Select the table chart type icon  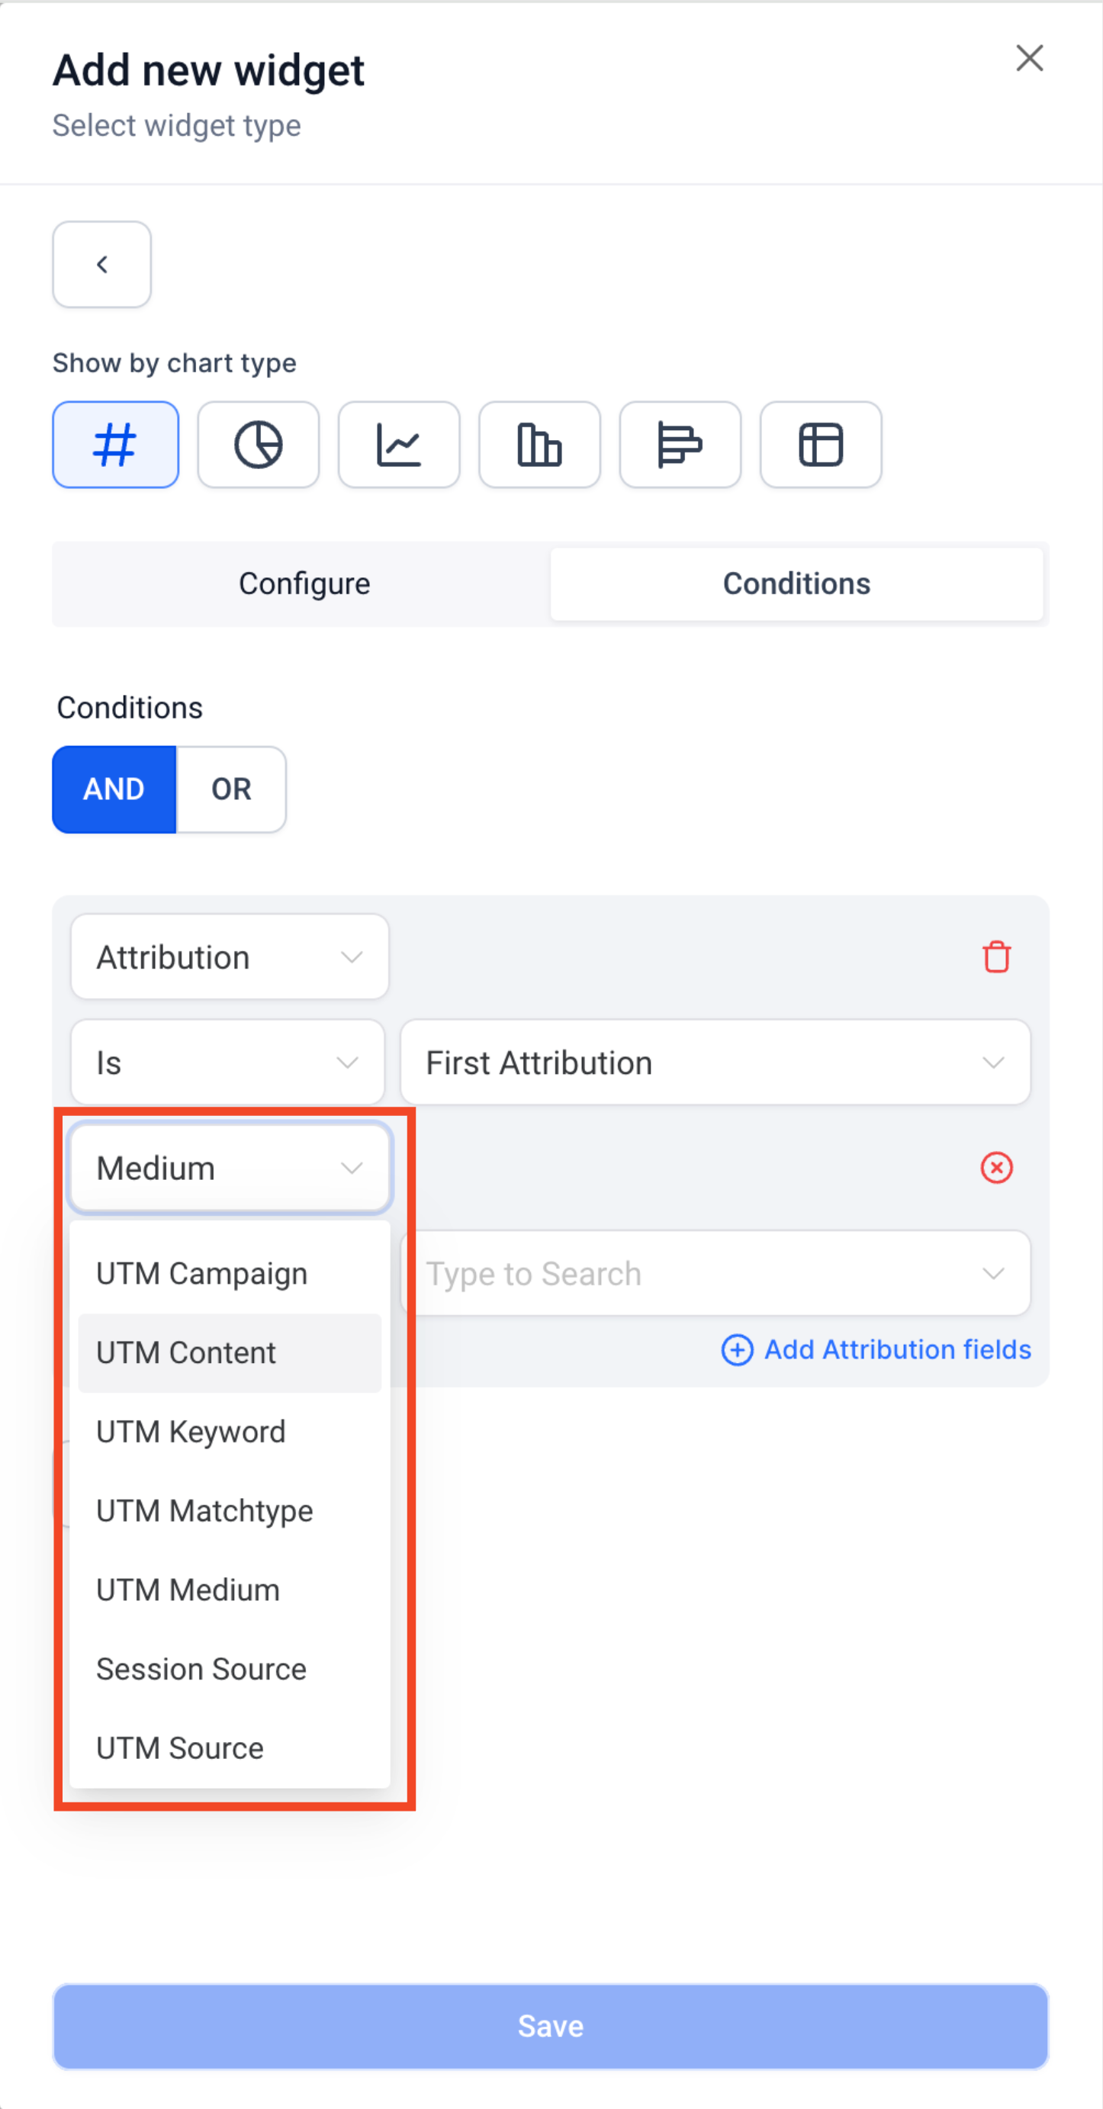(x=821, y=445)
